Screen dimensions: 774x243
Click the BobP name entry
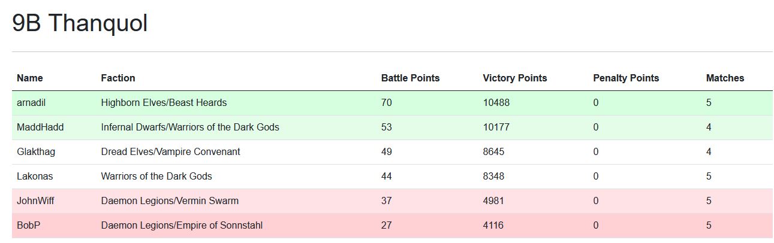28,226
